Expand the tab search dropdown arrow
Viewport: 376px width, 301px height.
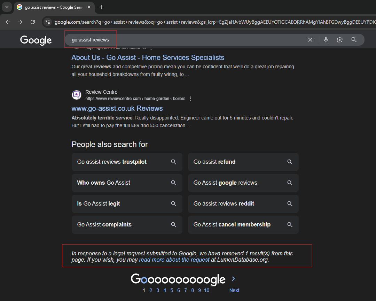click(x=7, y=7)
